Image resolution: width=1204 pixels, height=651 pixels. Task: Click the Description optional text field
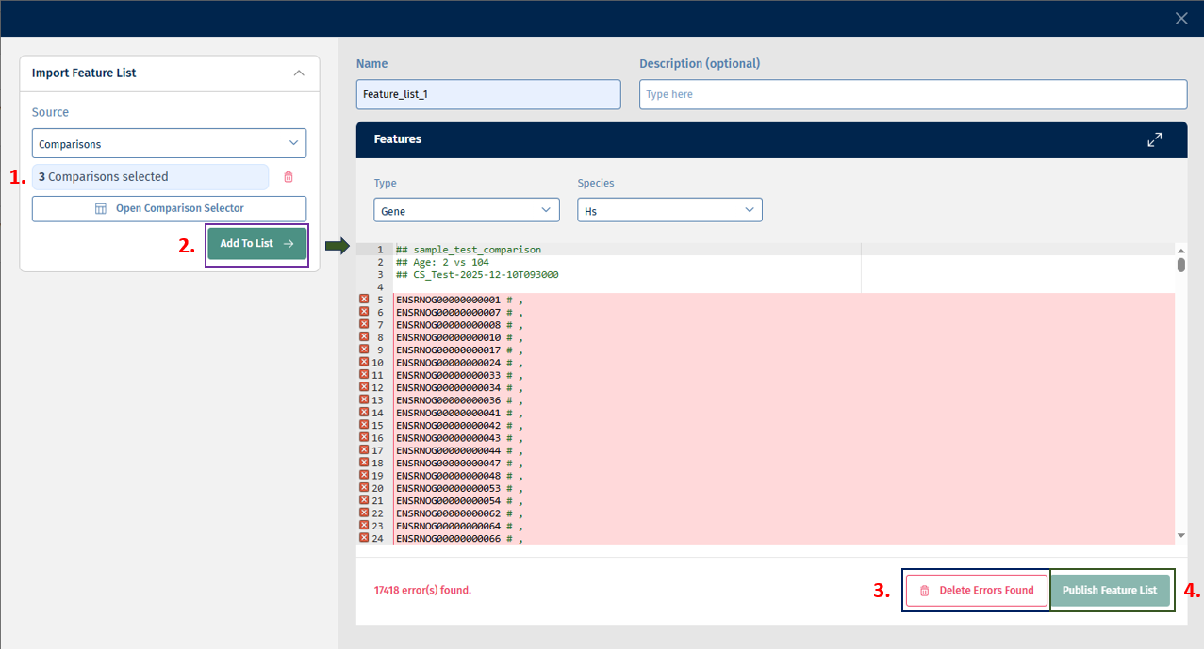[x=913, y=94]
